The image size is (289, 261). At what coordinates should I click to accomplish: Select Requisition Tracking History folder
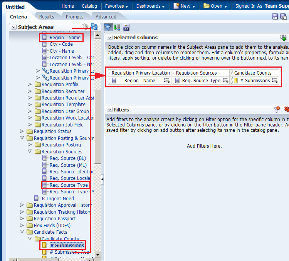click(x=62, y=212)
